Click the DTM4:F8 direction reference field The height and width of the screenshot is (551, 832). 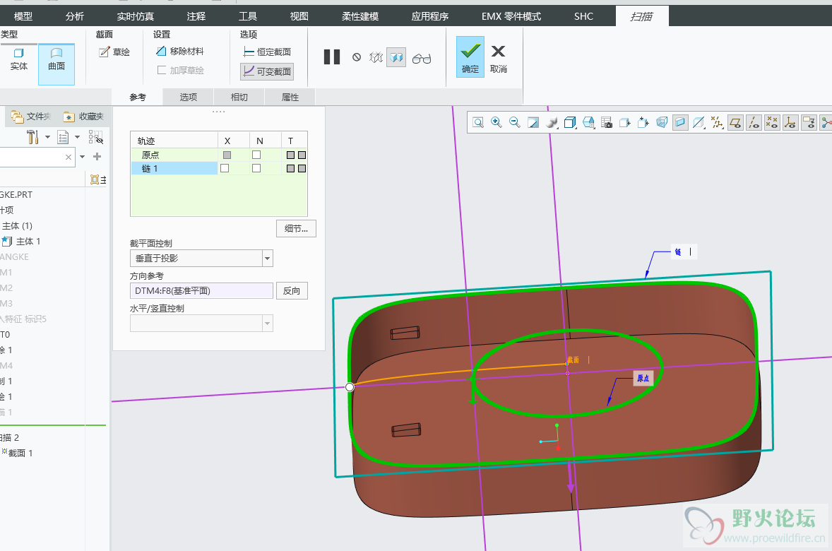click(x=201, y=291)
